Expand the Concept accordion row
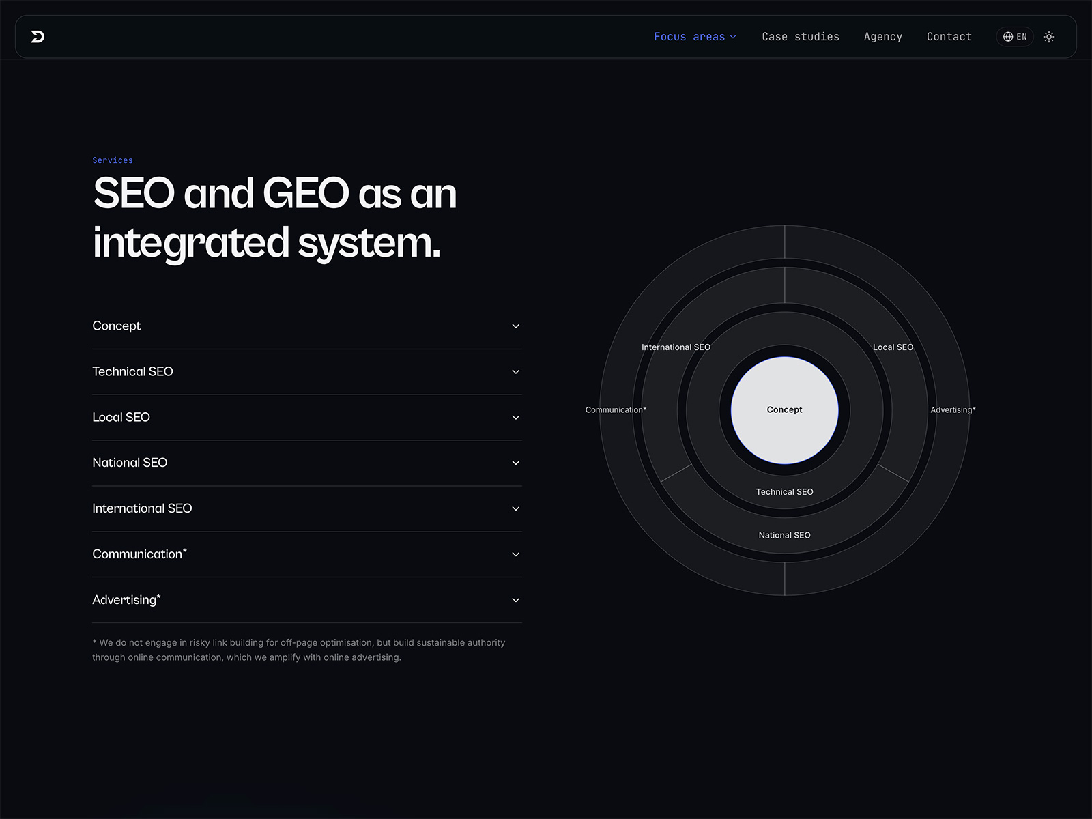 [307, 326]
